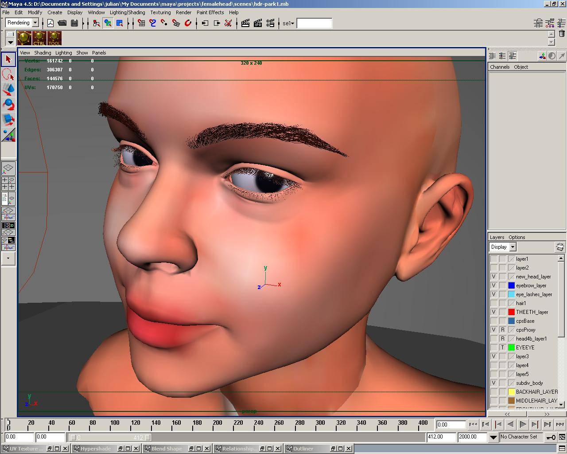
Task: Open the character set dropdown arrow
Action: [493, 437]
